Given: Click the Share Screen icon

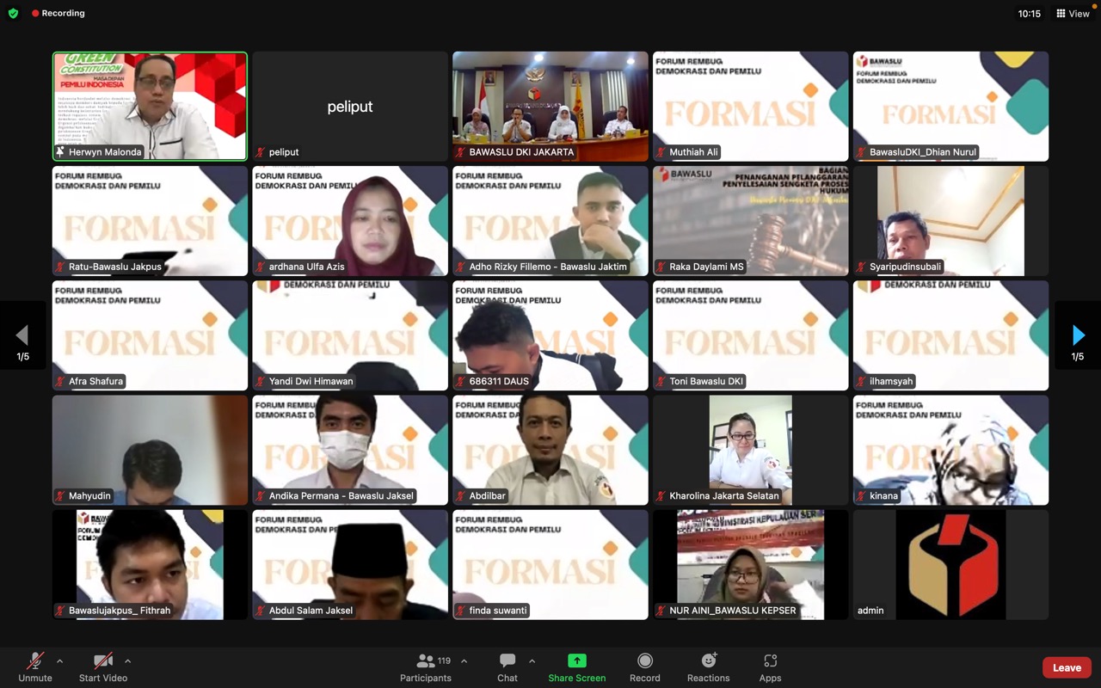Looking at the screenshot, I should pyautogui.click(x=576, y=666).
